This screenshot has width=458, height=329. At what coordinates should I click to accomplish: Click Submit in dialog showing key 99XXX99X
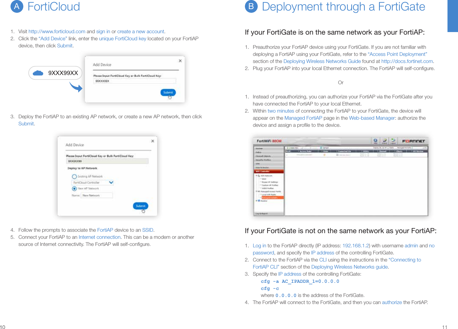pos(168,92)
